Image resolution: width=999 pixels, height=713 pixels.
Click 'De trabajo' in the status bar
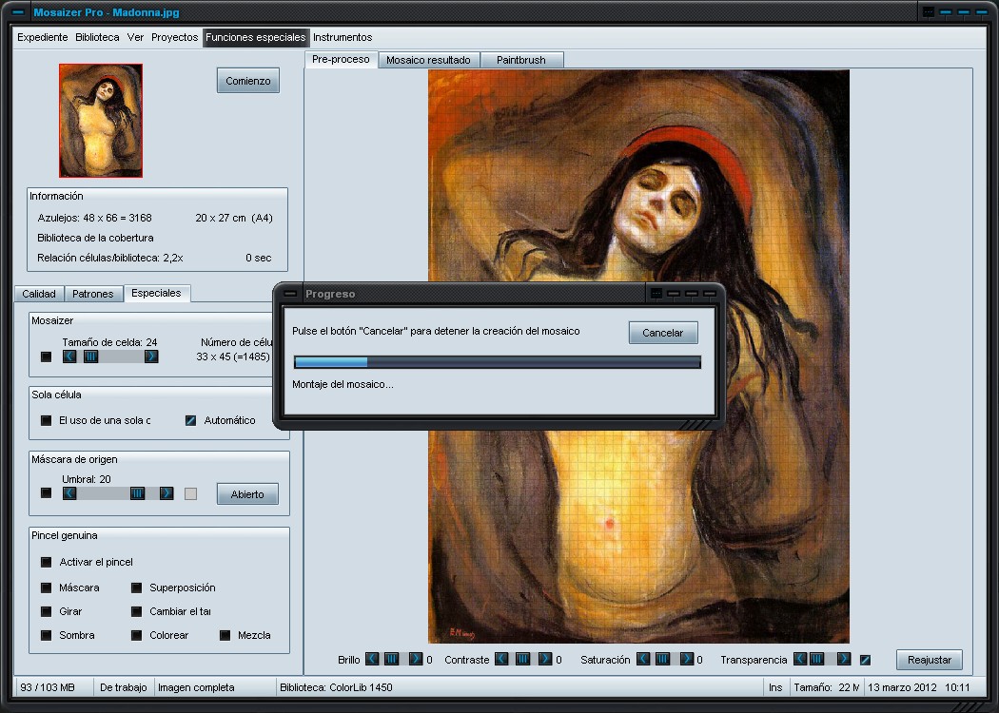click(x=124, y=687)
